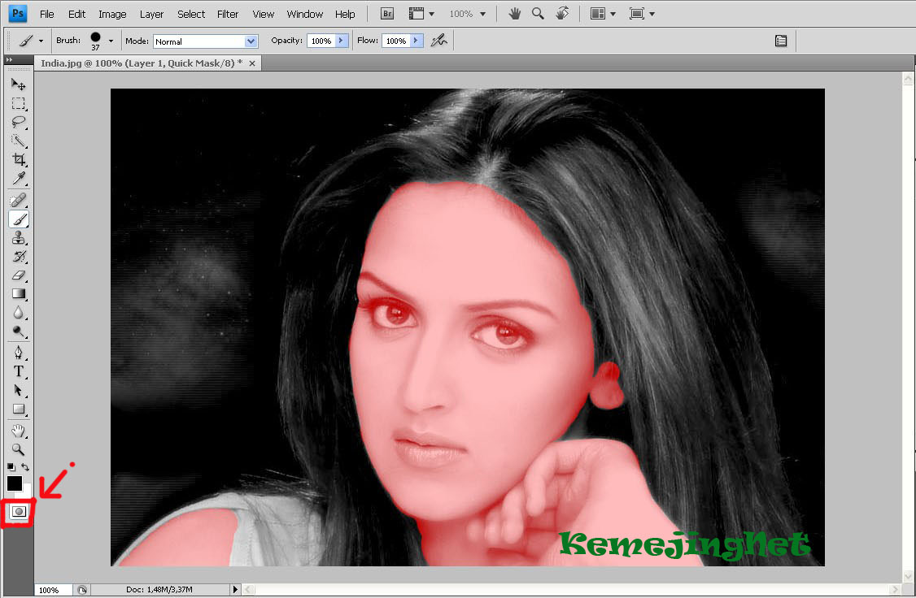This screenshot has width=916, height=598.
Task: Activate the Clone Stamp tool
Action: click(19, 238)
